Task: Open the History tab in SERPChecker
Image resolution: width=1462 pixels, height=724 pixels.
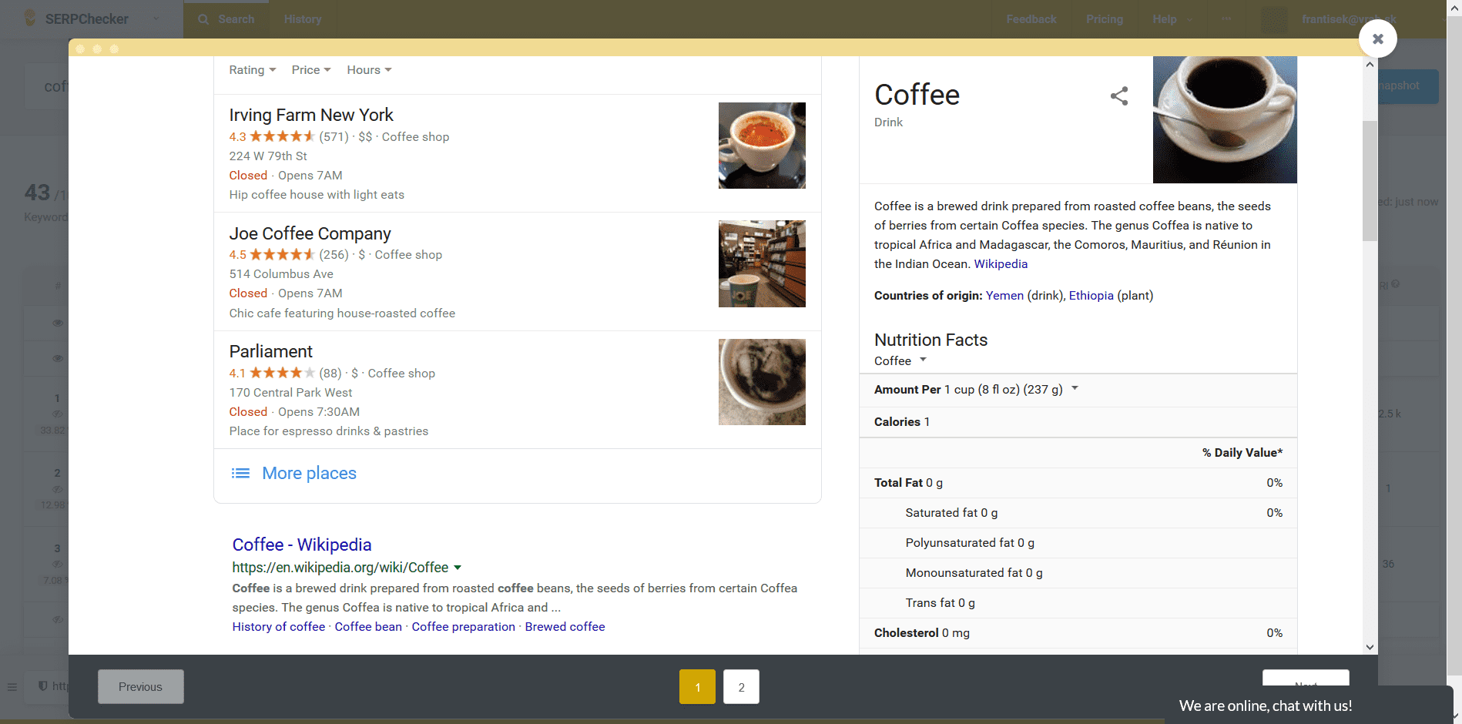Action: tap(303, 19)
